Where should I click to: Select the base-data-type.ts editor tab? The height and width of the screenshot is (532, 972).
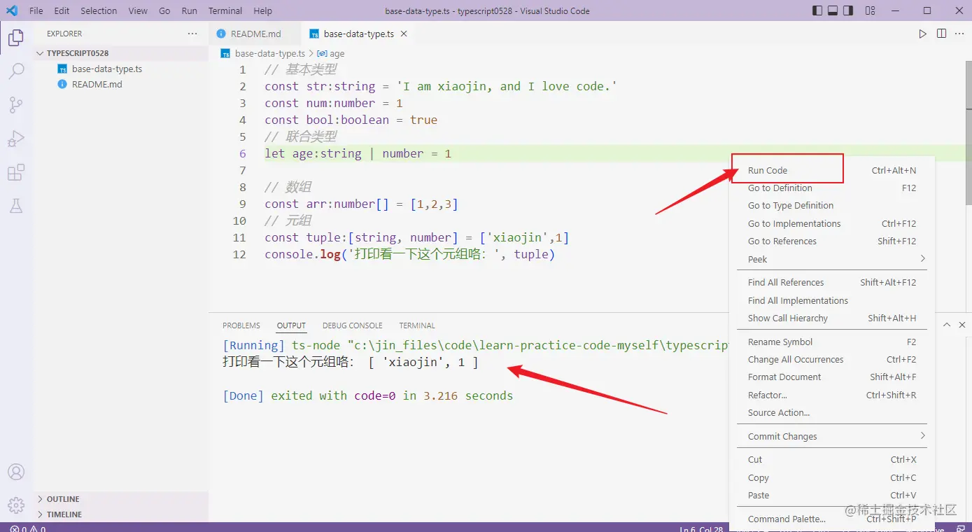click(358, 34)
